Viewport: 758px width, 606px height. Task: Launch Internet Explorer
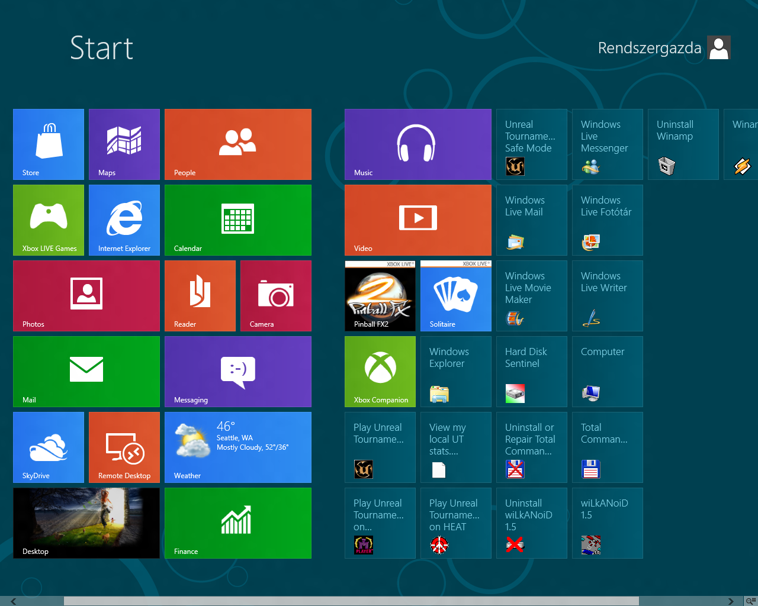tap(124, 220)
